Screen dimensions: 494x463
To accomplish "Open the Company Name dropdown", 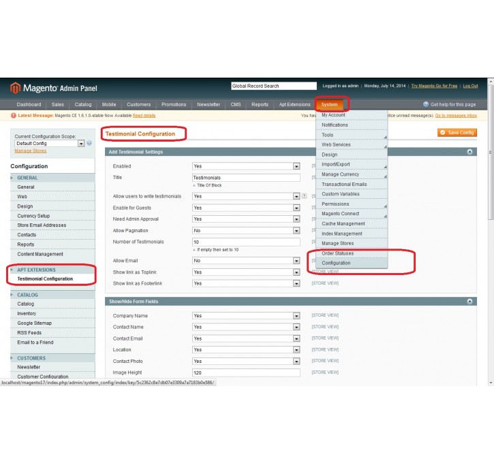I will tap(246, 316).
